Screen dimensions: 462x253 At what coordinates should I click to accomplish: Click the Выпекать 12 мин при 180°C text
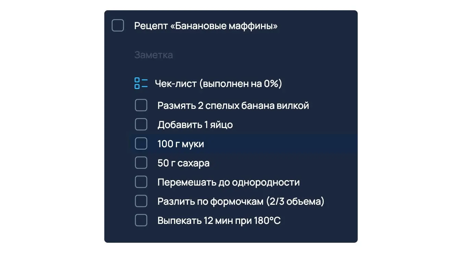[x=219, y=220]
